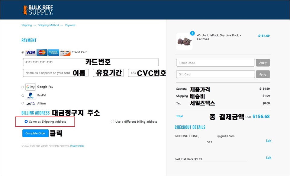The height and width of the screenshot is (176, 290).
Task: Click the Gift Card input field
Action: tap(215, 74)
